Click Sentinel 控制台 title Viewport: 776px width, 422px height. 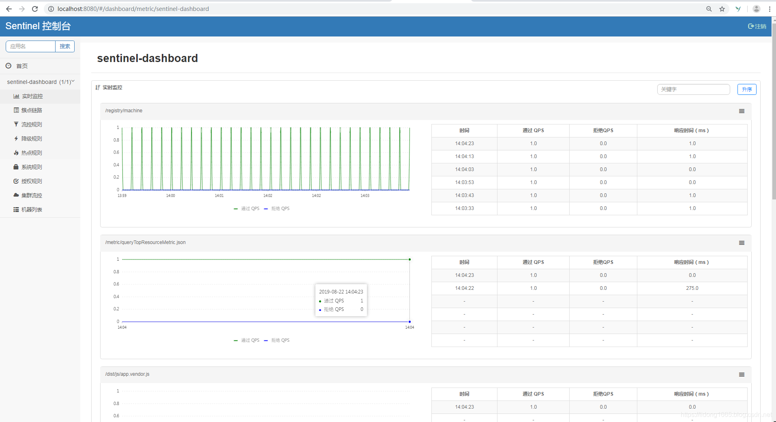click(38, 26)
